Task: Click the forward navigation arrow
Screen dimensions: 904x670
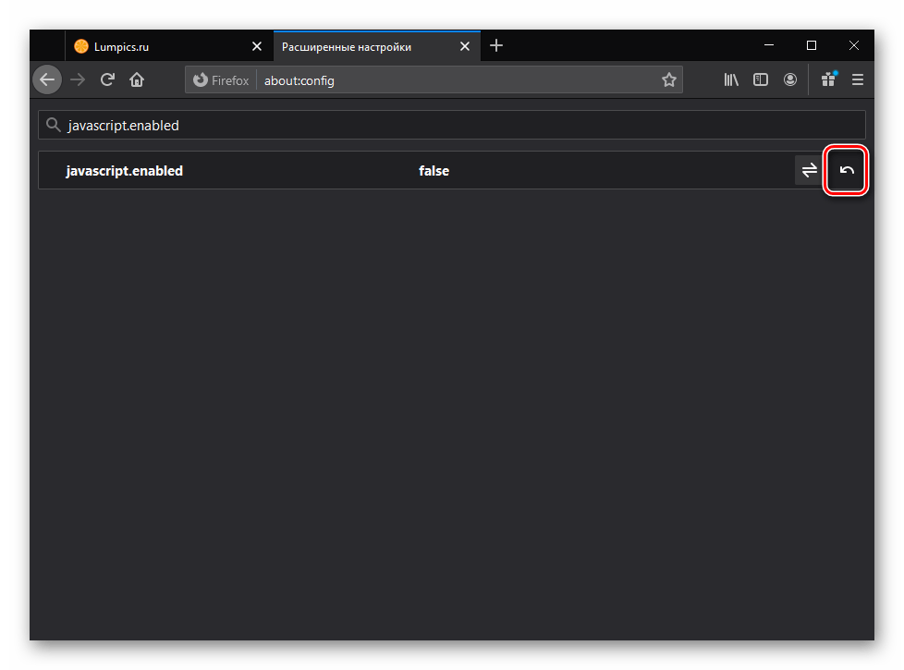Action: [x=78, y=80]
